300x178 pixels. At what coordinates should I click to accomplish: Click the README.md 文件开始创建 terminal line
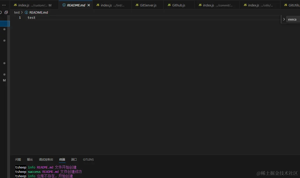pyautogui.click(x=46, y=167)
